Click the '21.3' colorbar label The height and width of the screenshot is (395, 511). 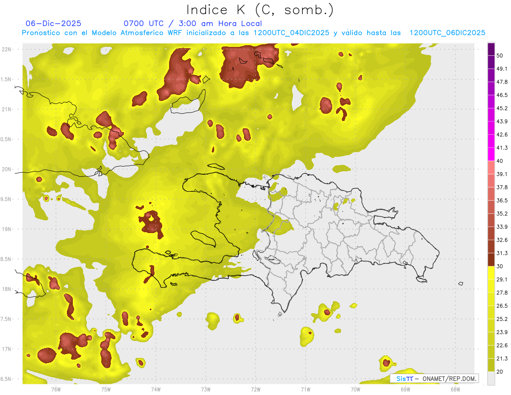[502, 359]
